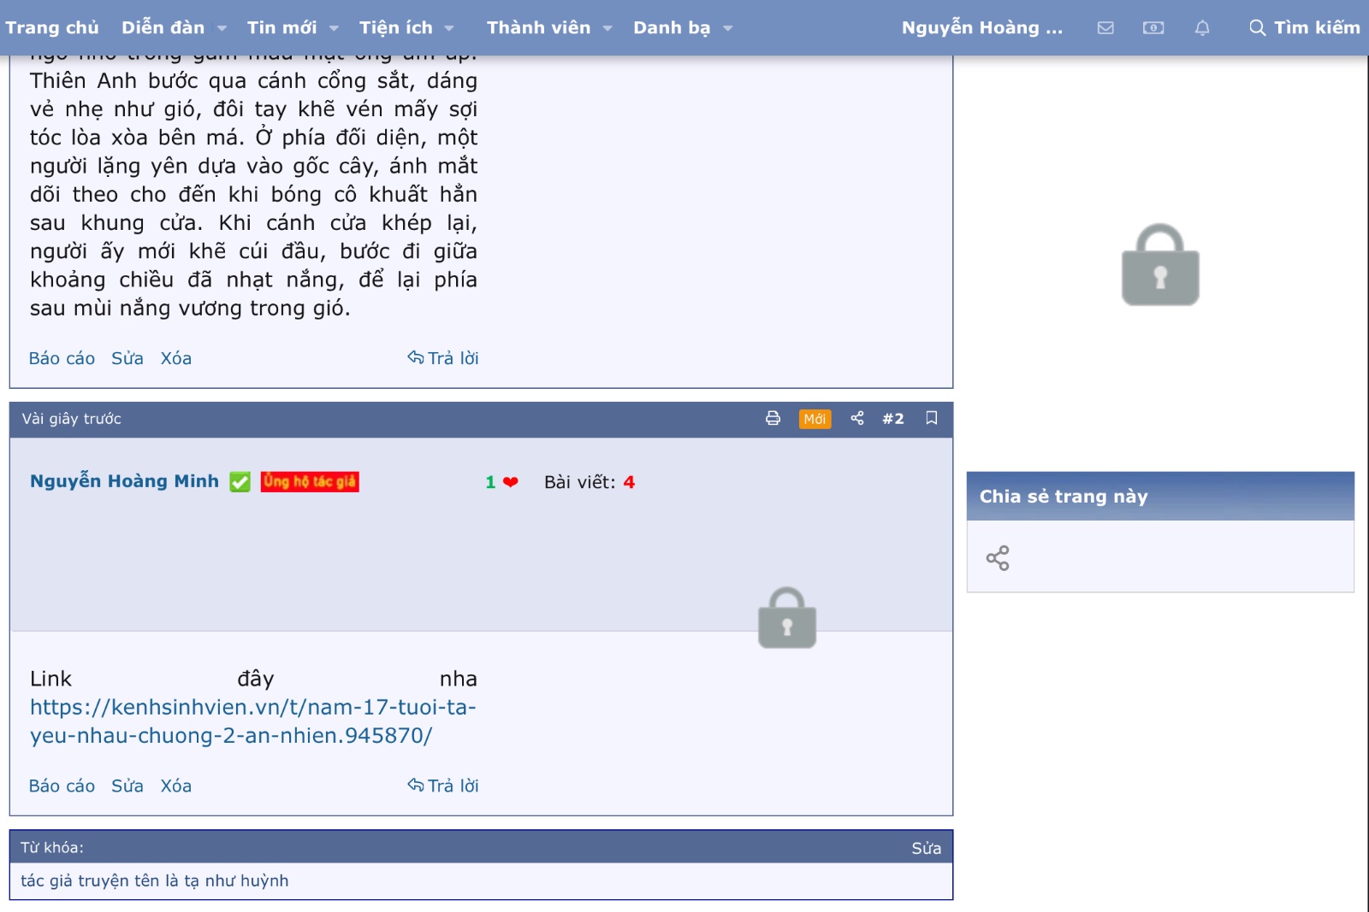
Task: Open the kenhsinhvien.vn chapter link
Action: 252,721
